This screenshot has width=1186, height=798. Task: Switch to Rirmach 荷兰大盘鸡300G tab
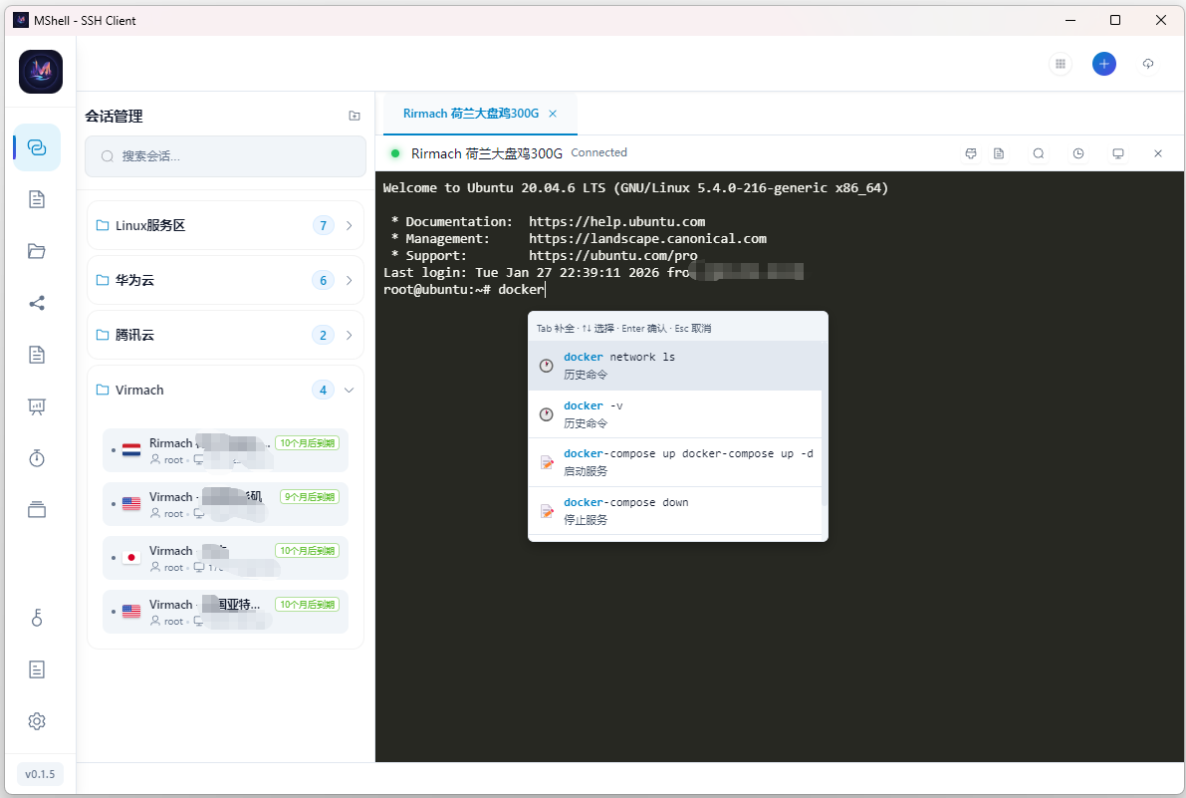[x=470, y=114]
